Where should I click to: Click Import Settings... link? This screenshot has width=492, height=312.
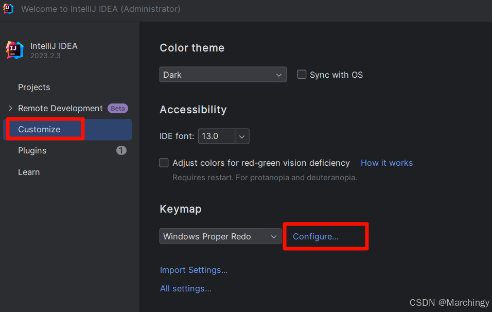click(194, 270)
